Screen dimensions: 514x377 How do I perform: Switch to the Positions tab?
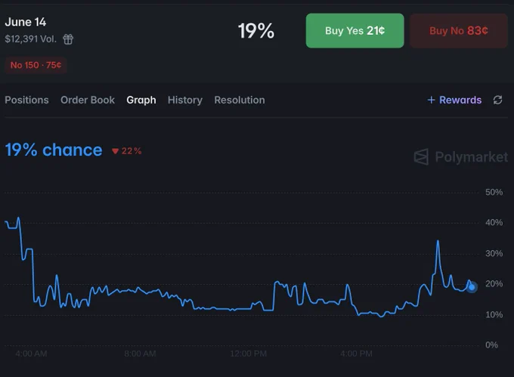coord(26,100)
